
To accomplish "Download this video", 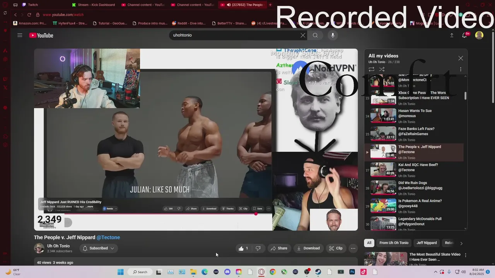I will coord(308,248).
